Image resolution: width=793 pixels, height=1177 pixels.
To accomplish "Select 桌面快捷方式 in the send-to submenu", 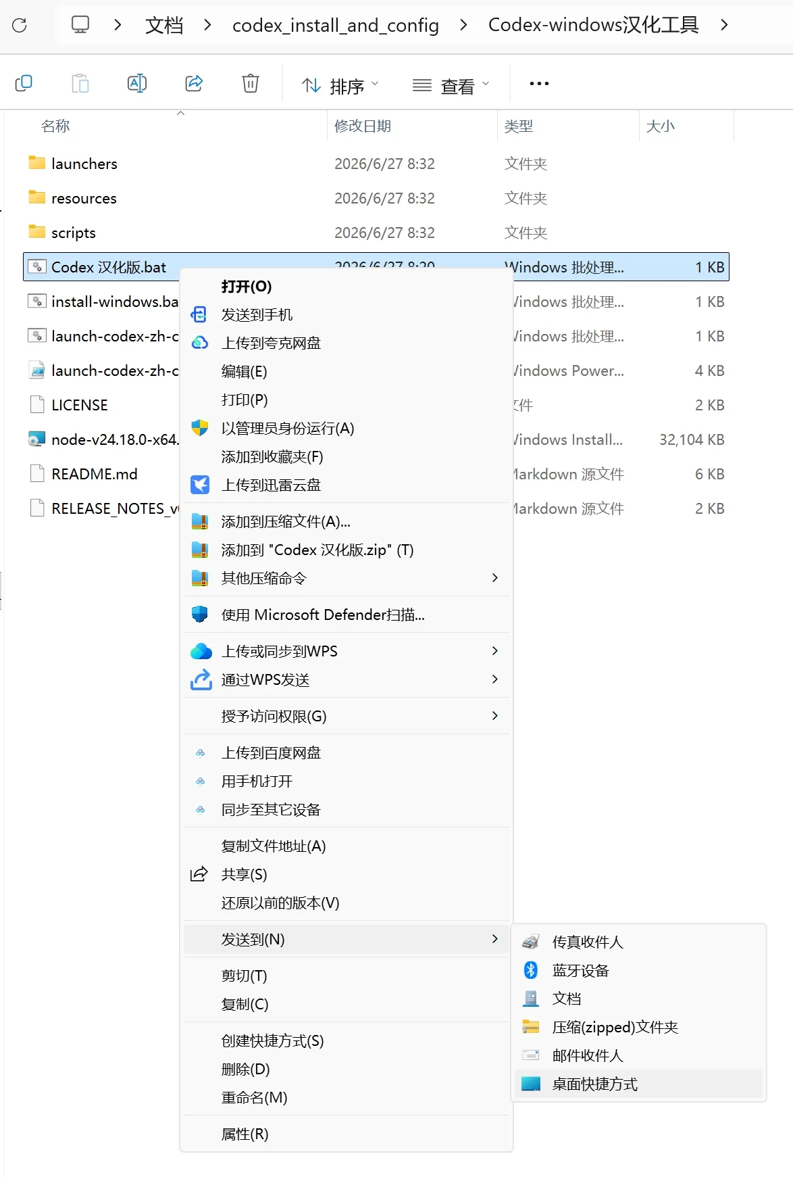I will [639, 1084].
